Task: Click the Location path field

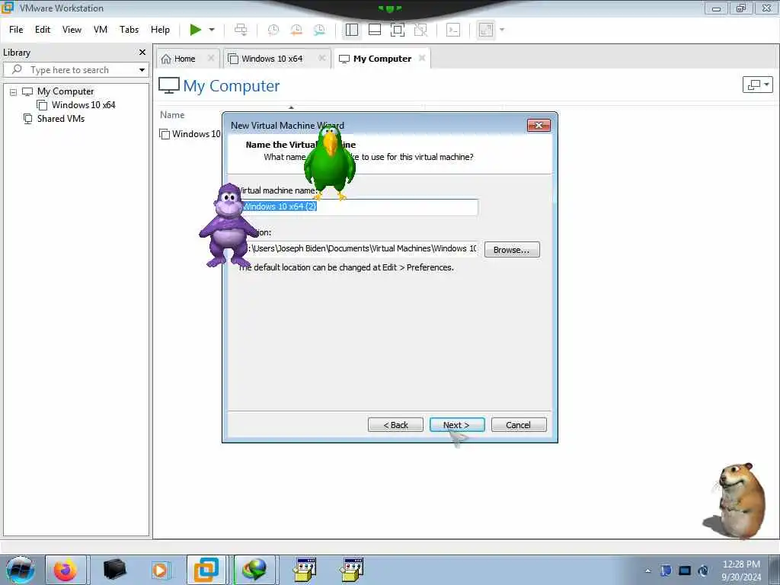Action: click(358, 249)
